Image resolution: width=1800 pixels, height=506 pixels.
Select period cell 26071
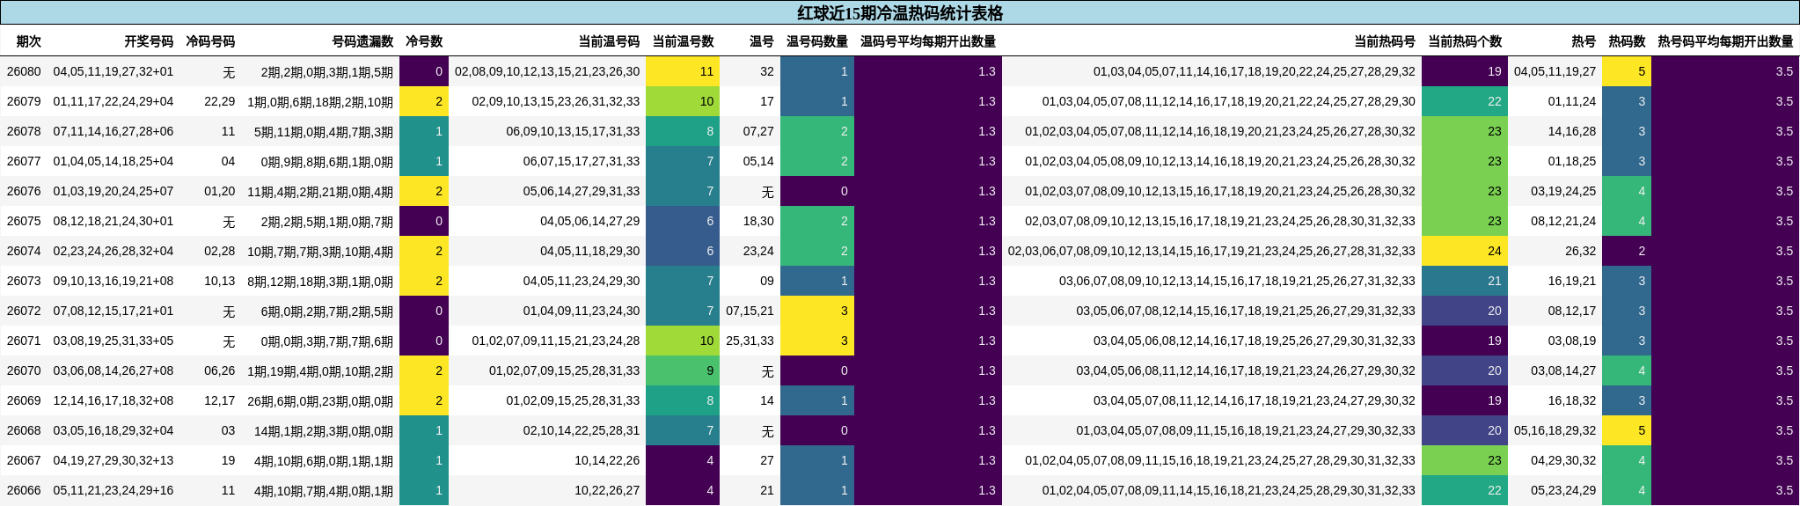[24, 341]
